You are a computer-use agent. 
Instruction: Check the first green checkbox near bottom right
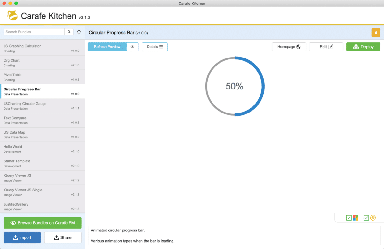point(349,218)
